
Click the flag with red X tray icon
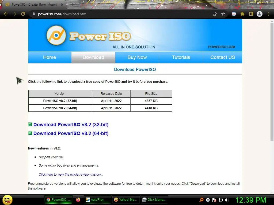point(214,200)
